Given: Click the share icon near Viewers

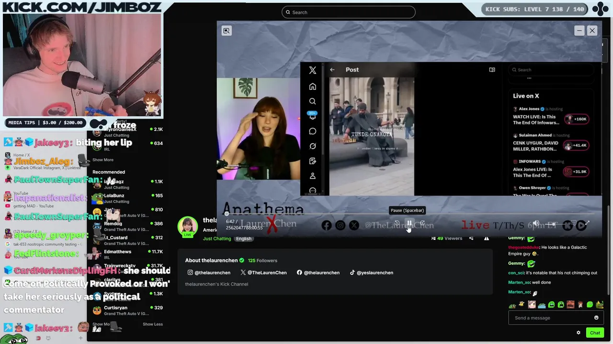Looking at the screenshot, I should (471, 238).
